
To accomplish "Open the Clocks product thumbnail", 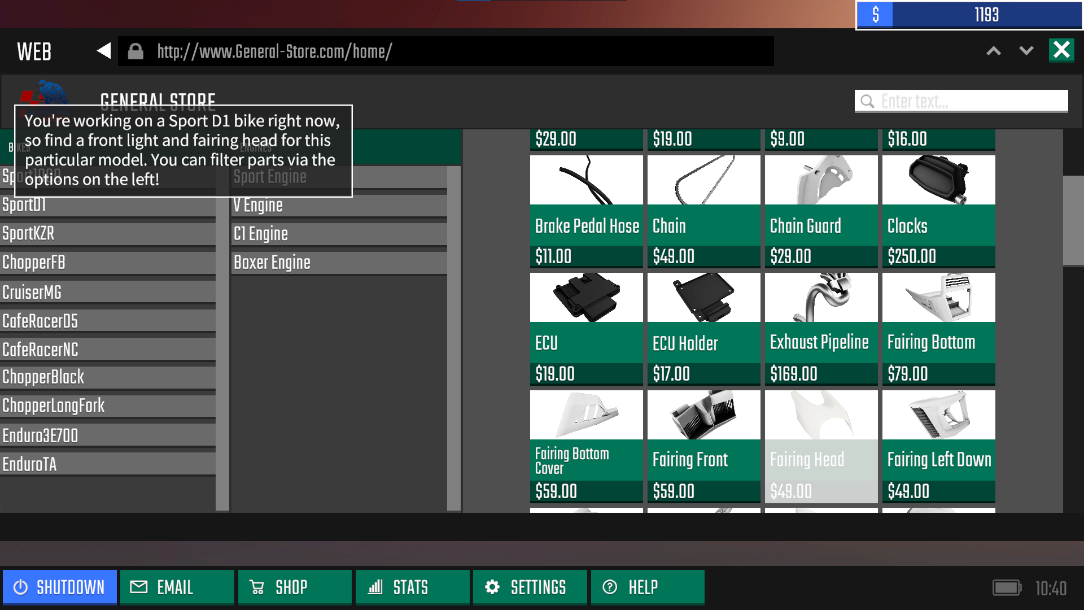I will tap(938, 180).
